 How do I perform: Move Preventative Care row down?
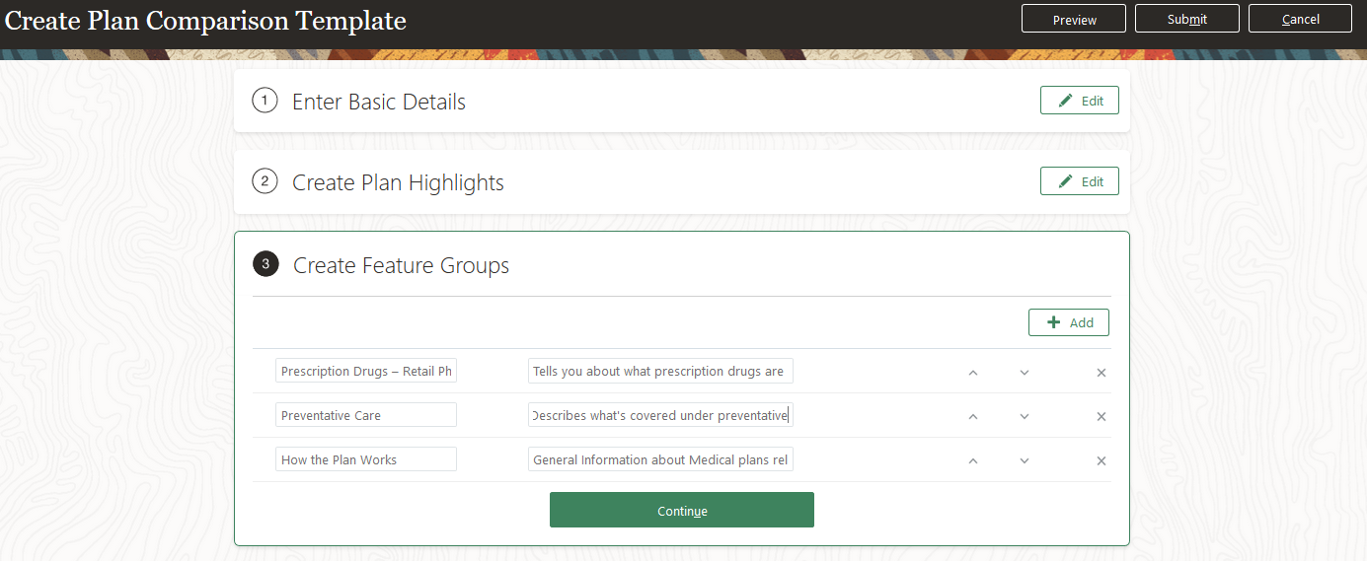[x=1025, y=417]
